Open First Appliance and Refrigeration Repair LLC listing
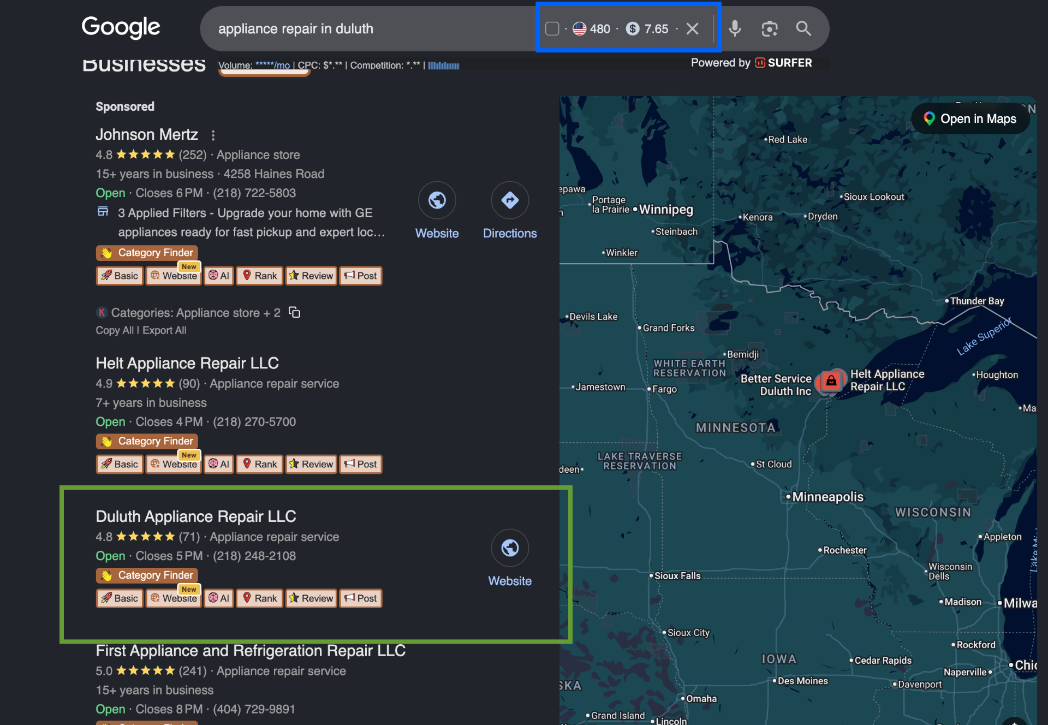Viewport: 1048px width, 725px height. tap(251, 651)
